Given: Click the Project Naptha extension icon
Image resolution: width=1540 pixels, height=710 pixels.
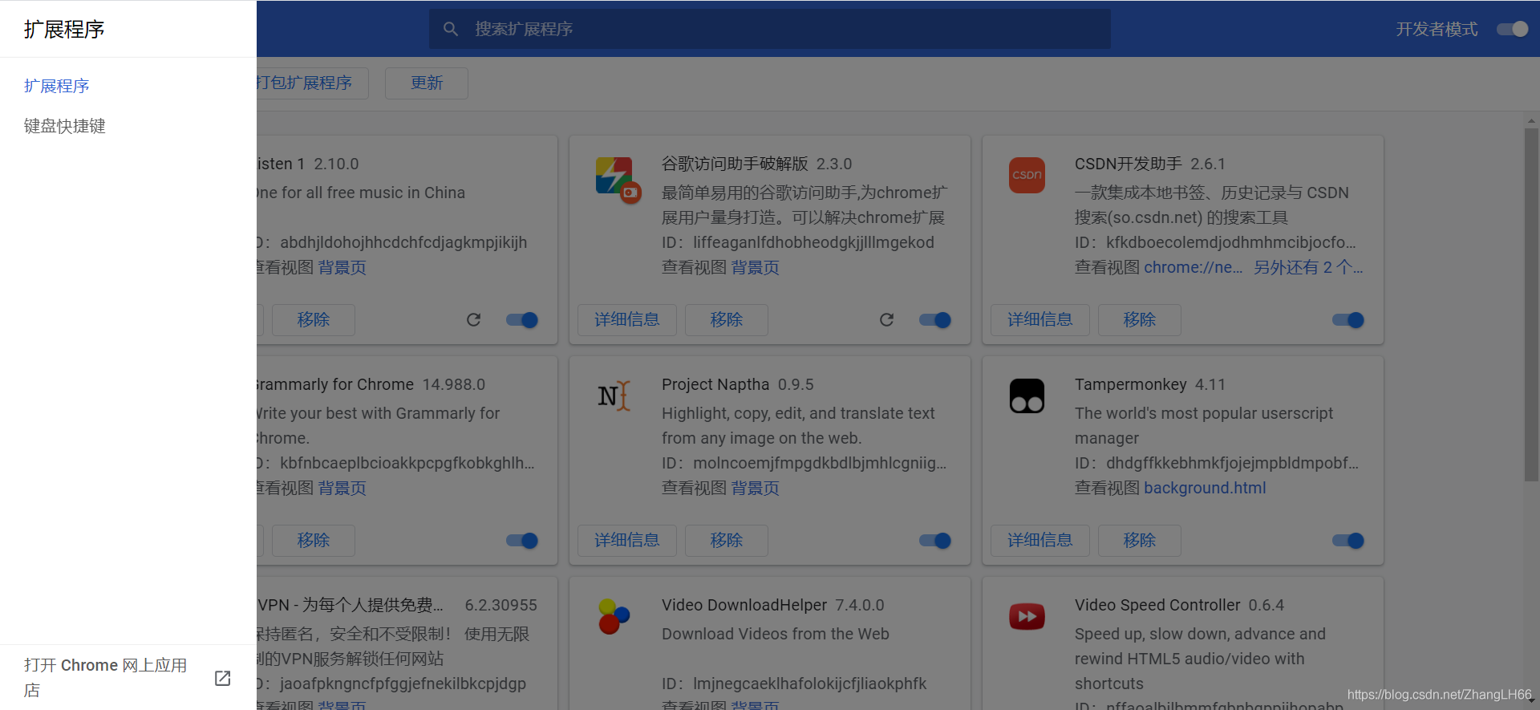Looking at the screenshot, I should (x=614, y=396).
